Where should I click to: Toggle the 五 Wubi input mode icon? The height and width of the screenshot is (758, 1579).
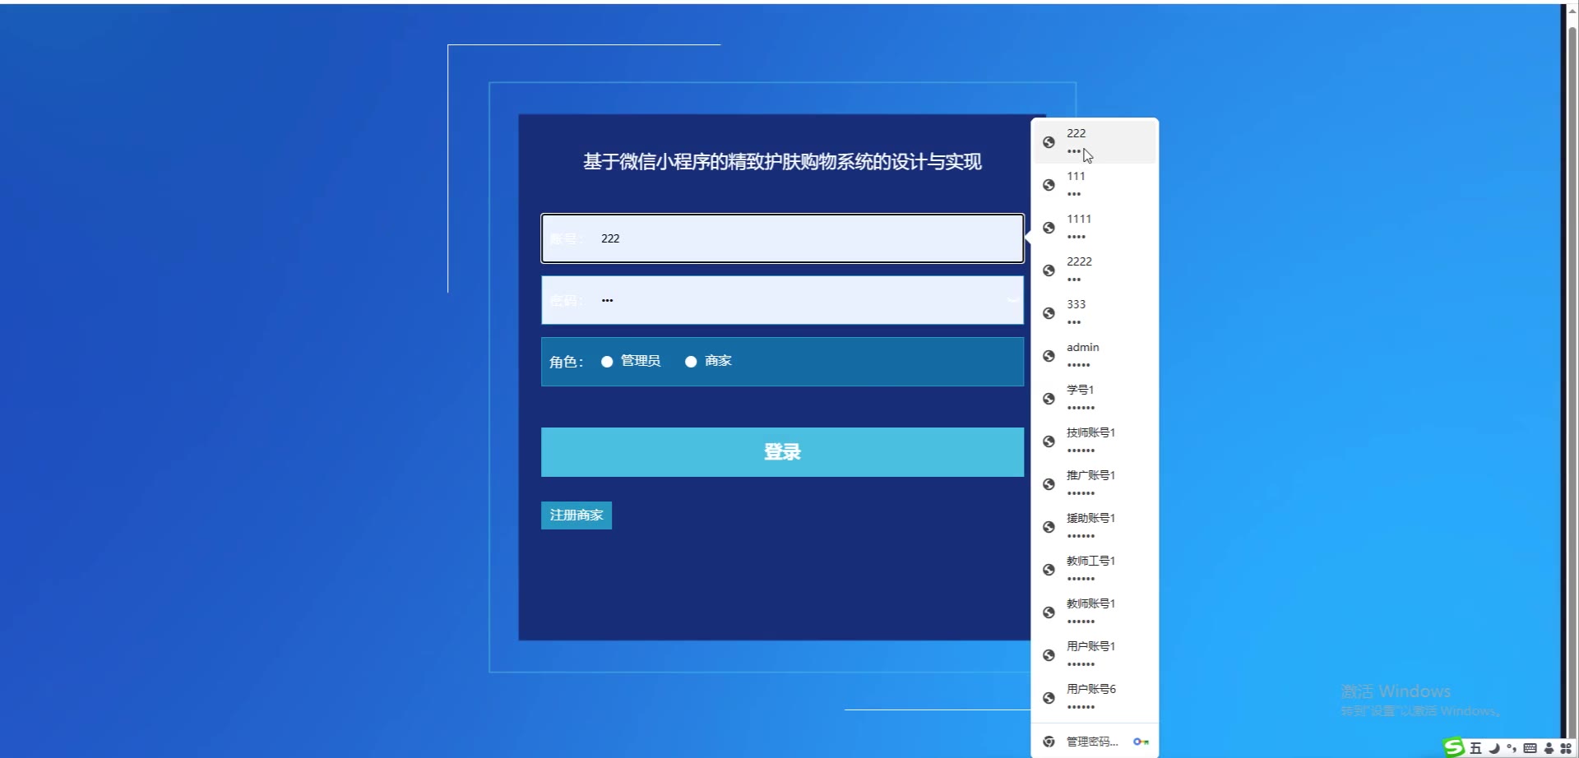point(1475,748)
